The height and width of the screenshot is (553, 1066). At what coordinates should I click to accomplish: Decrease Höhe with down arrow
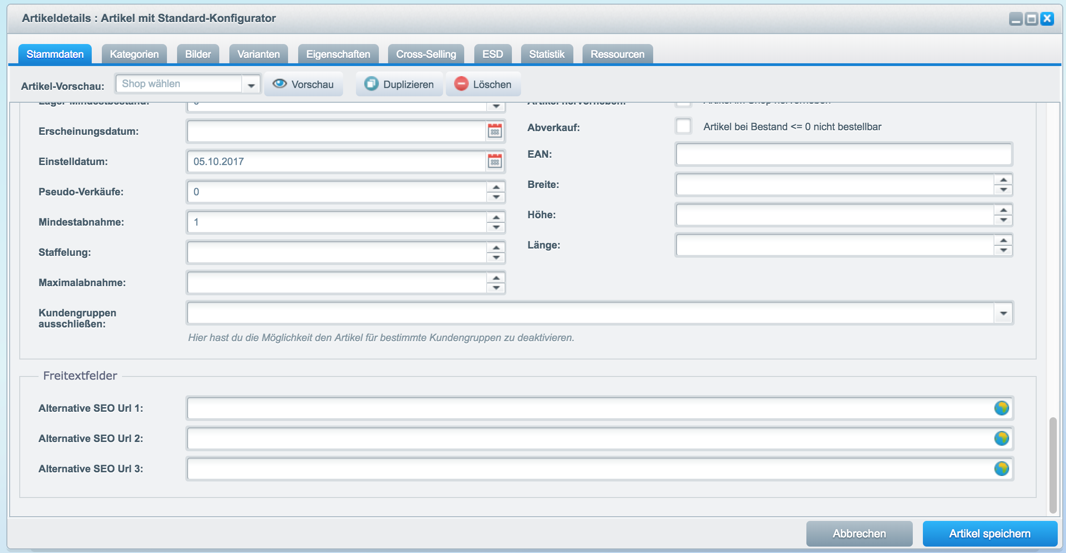[1004, 220]
